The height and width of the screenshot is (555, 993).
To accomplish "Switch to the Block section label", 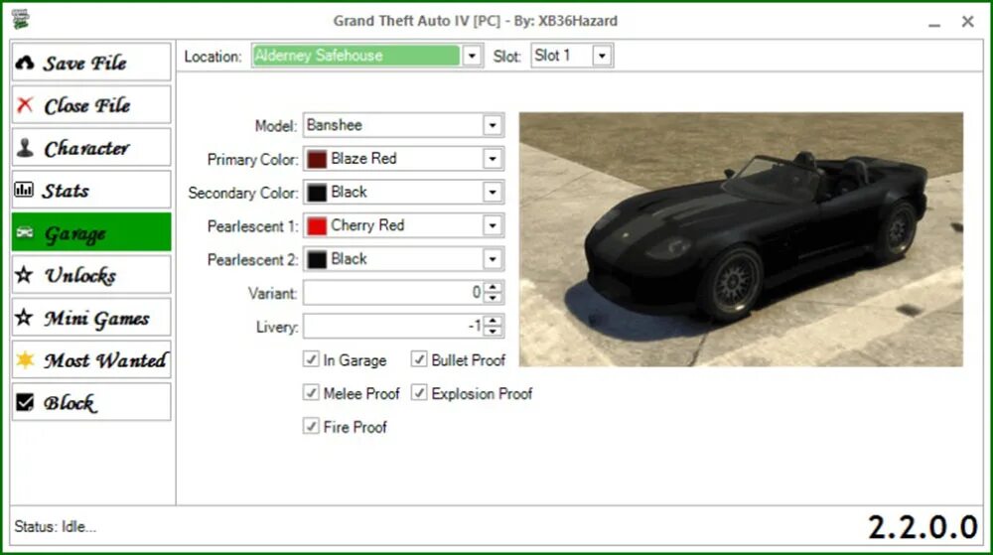I will (x=70, y=402).
